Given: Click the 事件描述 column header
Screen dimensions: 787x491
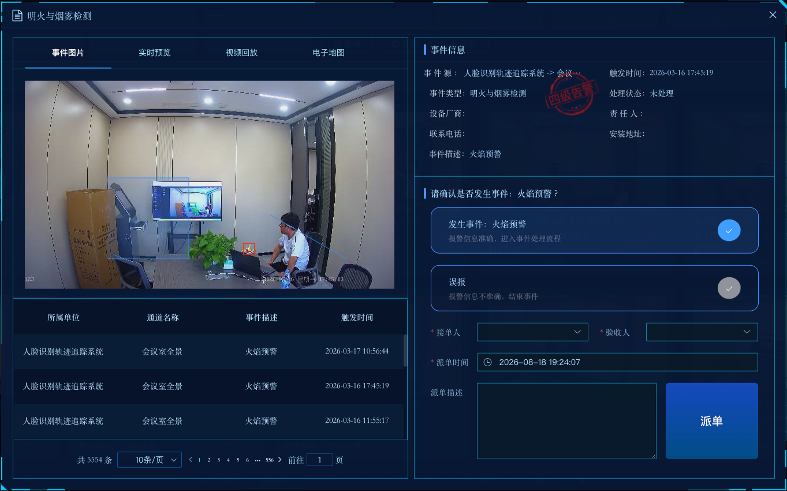Looking at the screenshot, I should 262,318.
